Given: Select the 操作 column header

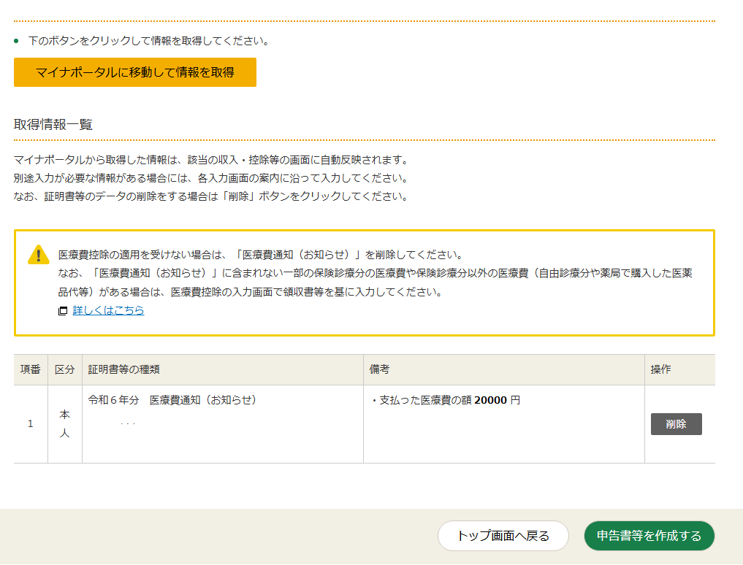Looking at the screenshot, I should tap(660, 370).
